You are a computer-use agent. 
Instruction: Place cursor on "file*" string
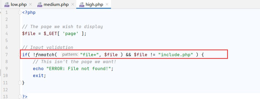click(89, 55)
